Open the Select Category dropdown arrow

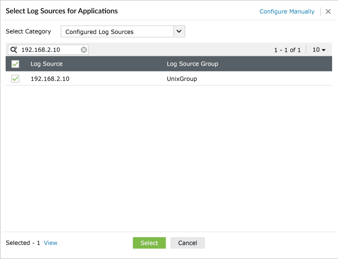(x=179, y=31)
